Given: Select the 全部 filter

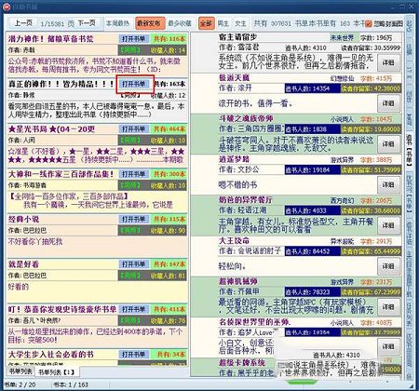Looking at the screenshot, I should 206,23.
